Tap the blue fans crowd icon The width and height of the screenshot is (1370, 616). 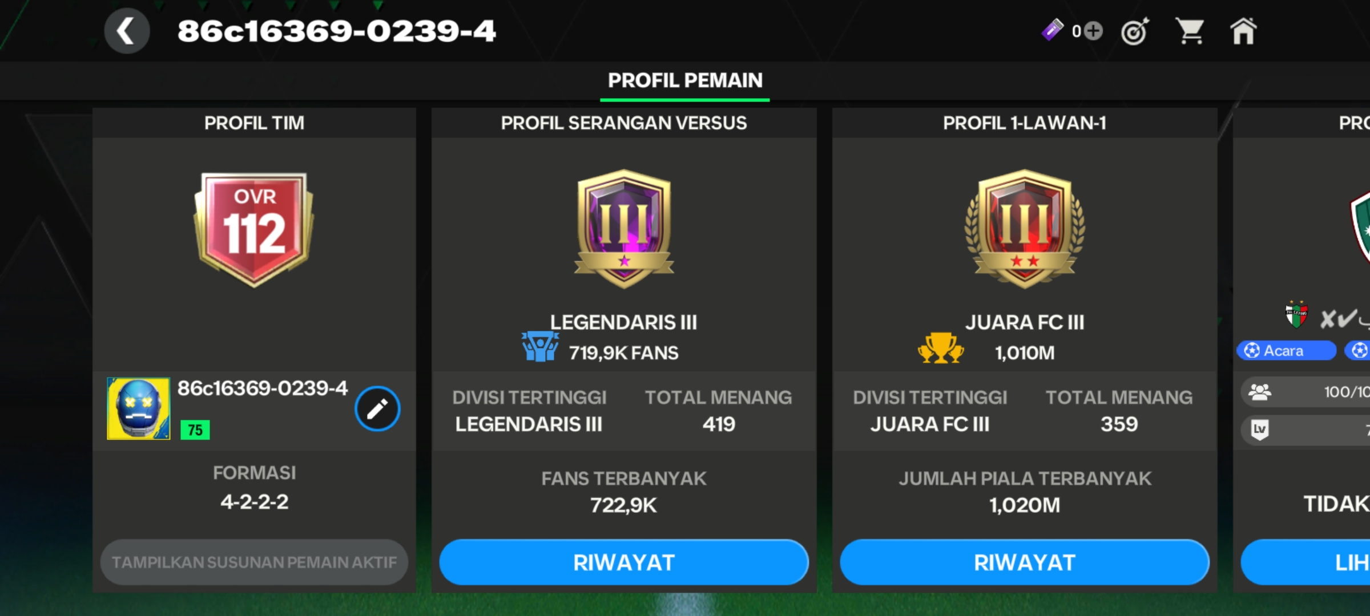point(539,346)
